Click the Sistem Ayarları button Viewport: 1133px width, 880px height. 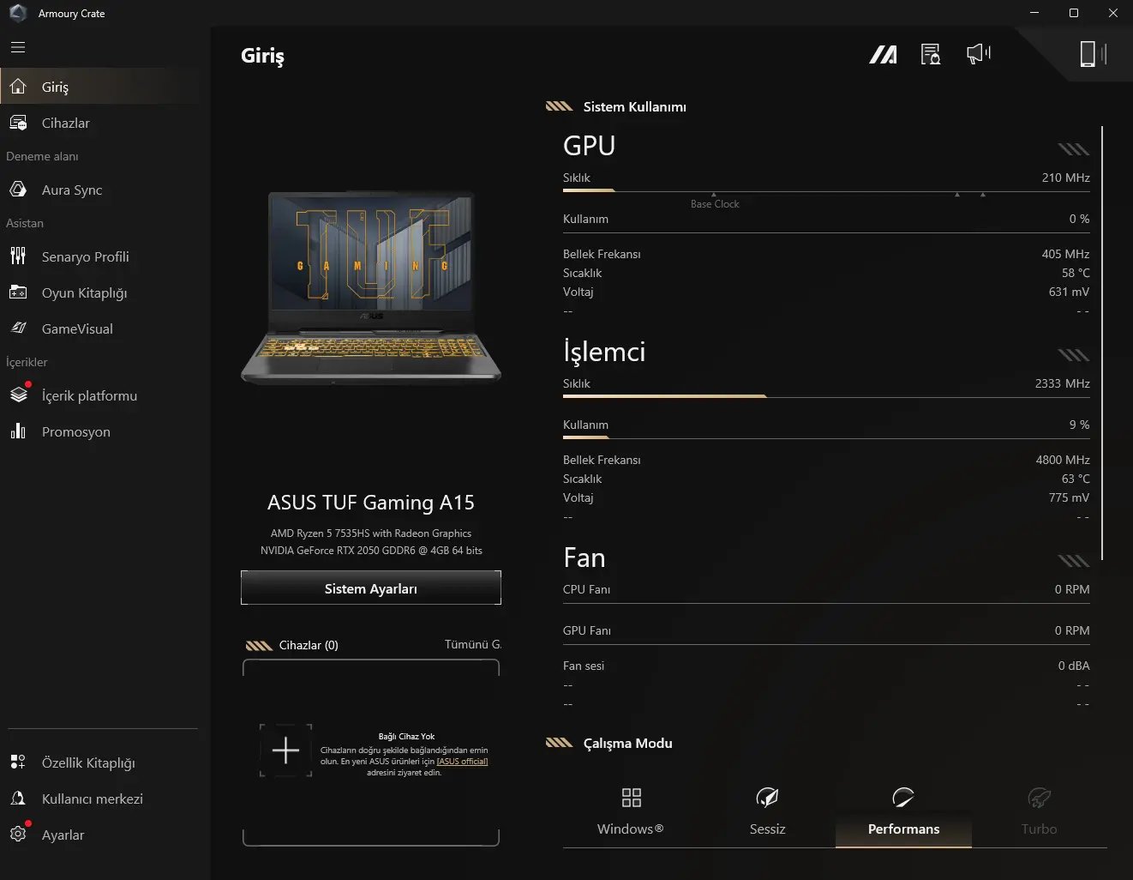pyautogui.click(x=371, y=588)
